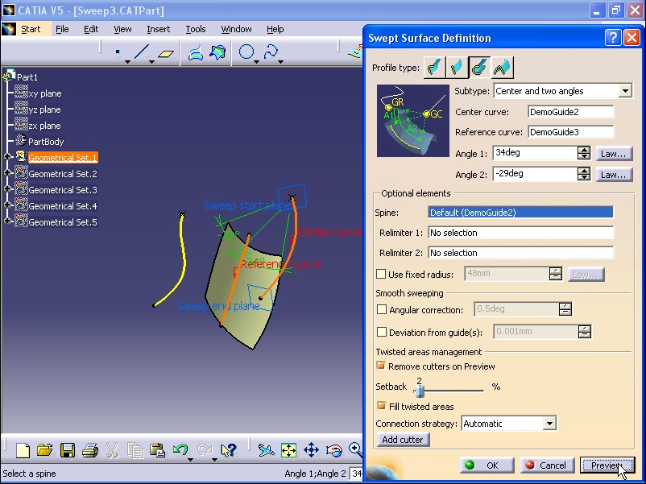646x484 pixels.
Task: Click the Preview button
Action: pos(607,465)
